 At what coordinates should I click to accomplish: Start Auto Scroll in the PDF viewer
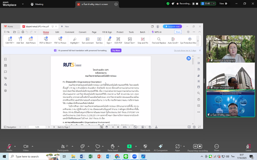(173, 40)
